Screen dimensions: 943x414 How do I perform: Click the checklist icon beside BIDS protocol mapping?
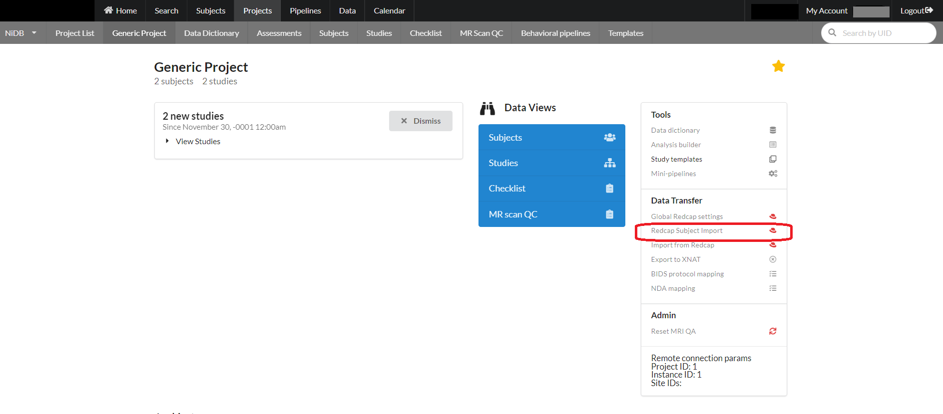773,274
